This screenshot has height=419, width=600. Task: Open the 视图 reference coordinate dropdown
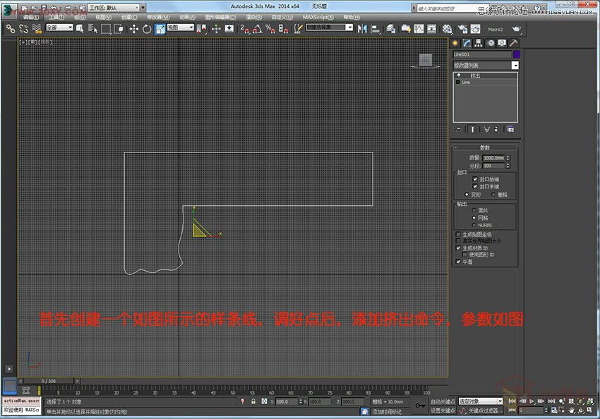tap(191, 28)
